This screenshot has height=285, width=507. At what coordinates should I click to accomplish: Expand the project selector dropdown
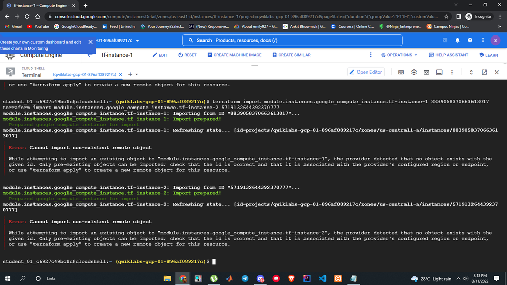[x=137, y=41]
